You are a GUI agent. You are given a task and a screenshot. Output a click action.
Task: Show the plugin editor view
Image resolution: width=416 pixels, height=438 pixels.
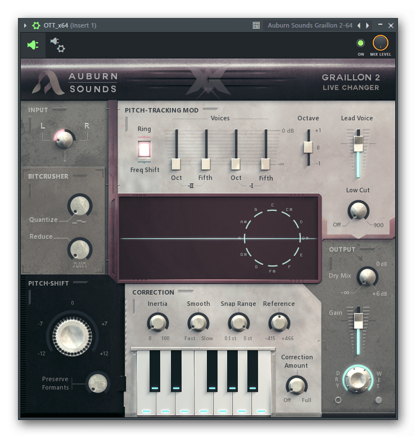[33, 45]
